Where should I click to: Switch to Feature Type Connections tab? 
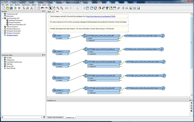click(55, 117)
